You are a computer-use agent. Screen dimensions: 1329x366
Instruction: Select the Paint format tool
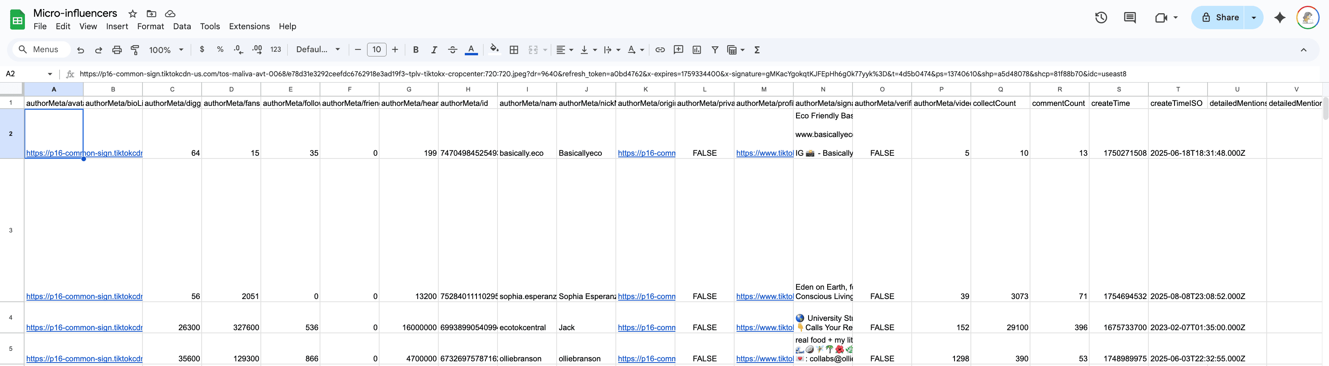[x=135, y=49]
